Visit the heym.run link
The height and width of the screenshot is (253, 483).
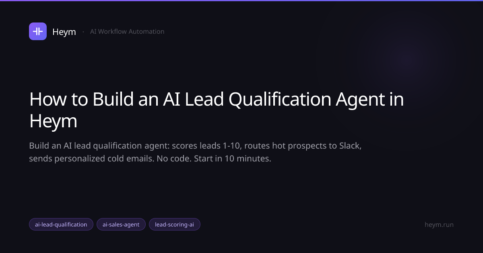tap(439, 224)
